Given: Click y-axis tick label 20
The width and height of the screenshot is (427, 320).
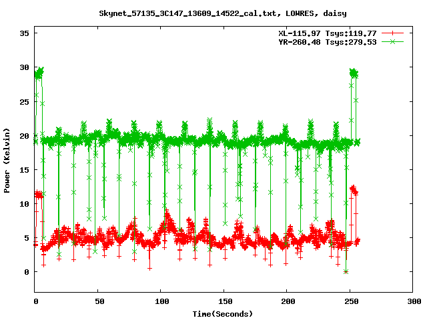Looking at the screenshot, I should point(25,136).
